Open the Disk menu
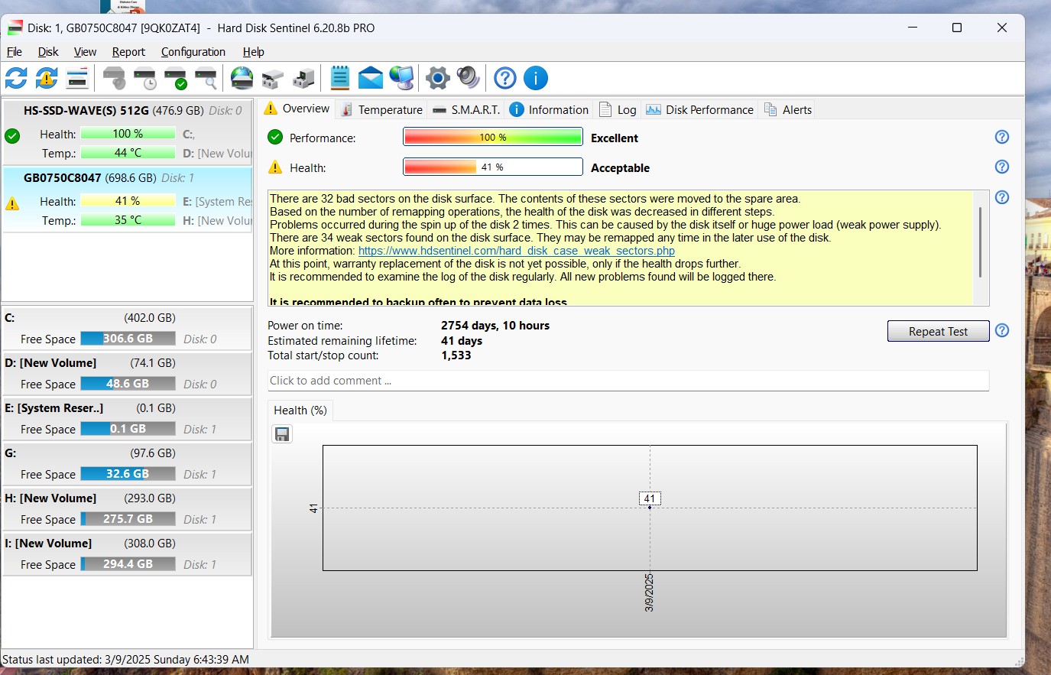1051x675 pixels. [48, 52]
